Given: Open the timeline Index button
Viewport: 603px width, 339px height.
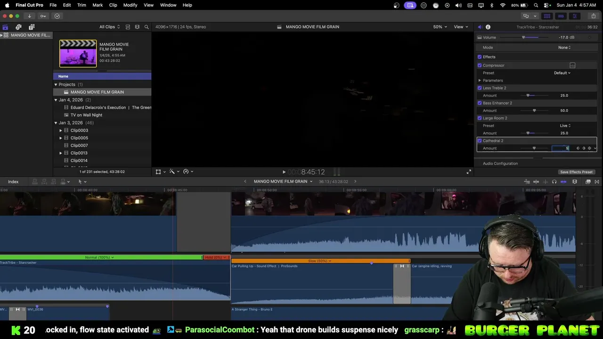Looking at the screenshot, I should (13, 182).
